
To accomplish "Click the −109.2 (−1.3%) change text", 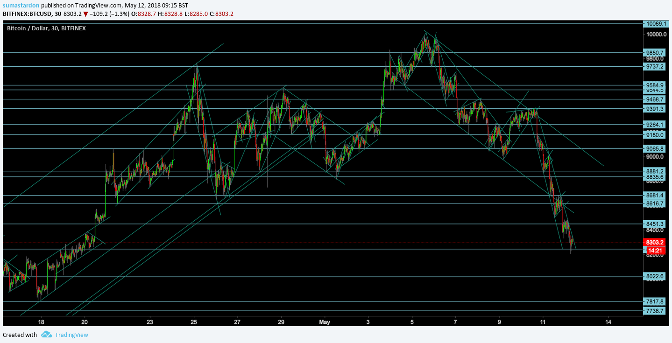I will pyautogui.click(x=109, y=14).
